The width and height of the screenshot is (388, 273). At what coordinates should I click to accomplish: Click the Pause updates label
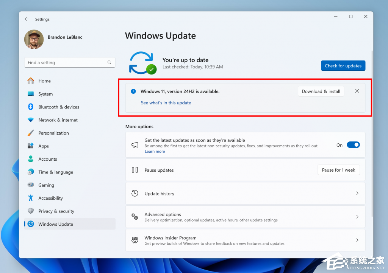159,170
